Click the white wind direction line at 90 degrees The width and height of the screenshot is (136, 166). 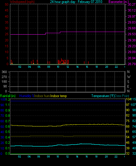point(67,87)
